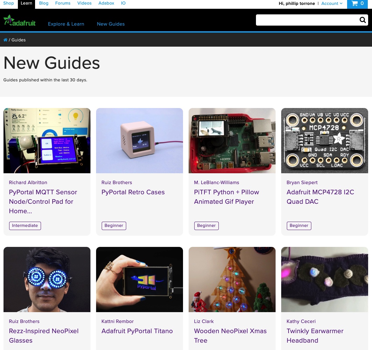
Task: Click Beginner tag on PiTFT Gif Player
Action: pos(207,226)
